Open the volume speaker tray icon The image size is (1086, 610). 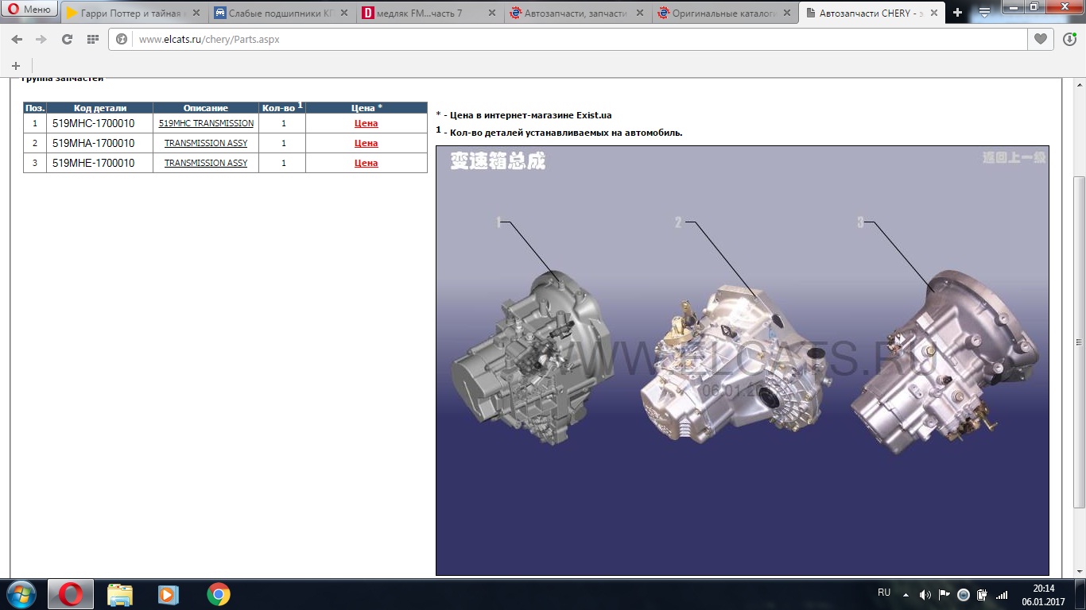pyautogui.click(x=925, y=594)
